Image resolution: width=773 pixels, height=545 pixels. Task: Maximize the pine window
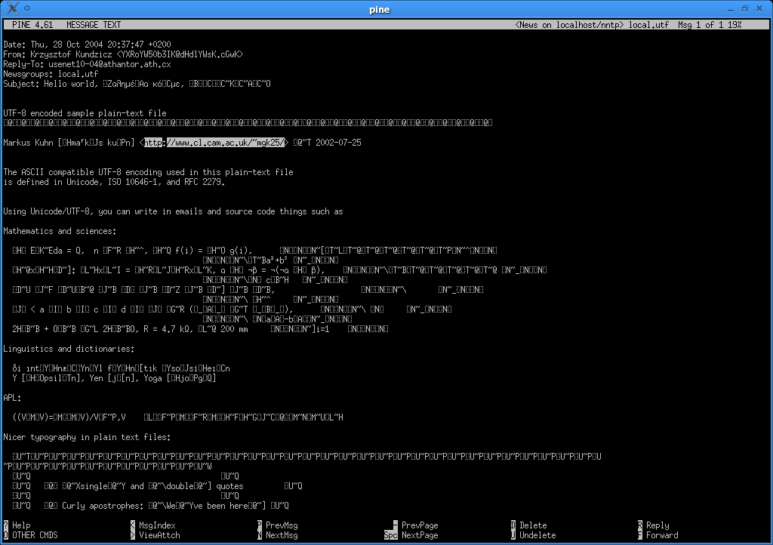click(745, 9)
